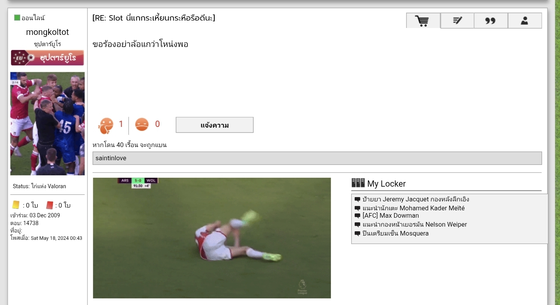Screen dimensions: 560x305
Task: Open the user's brawl avatar image
Action: point(47,123)
